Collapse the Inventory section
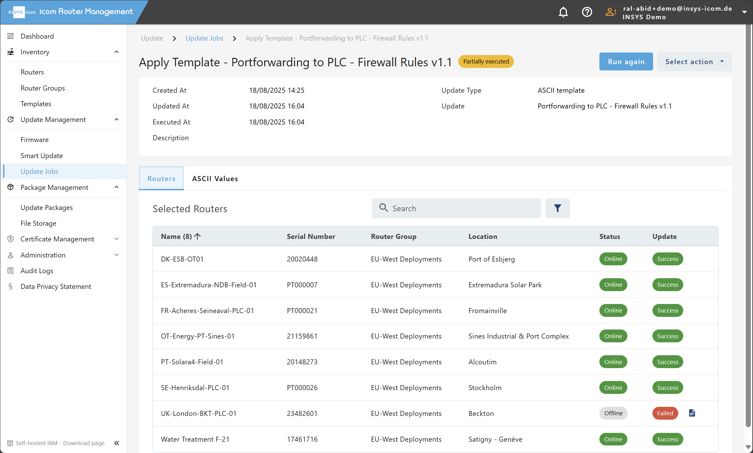This screenshot has width=753, height=453. (117, 52)
